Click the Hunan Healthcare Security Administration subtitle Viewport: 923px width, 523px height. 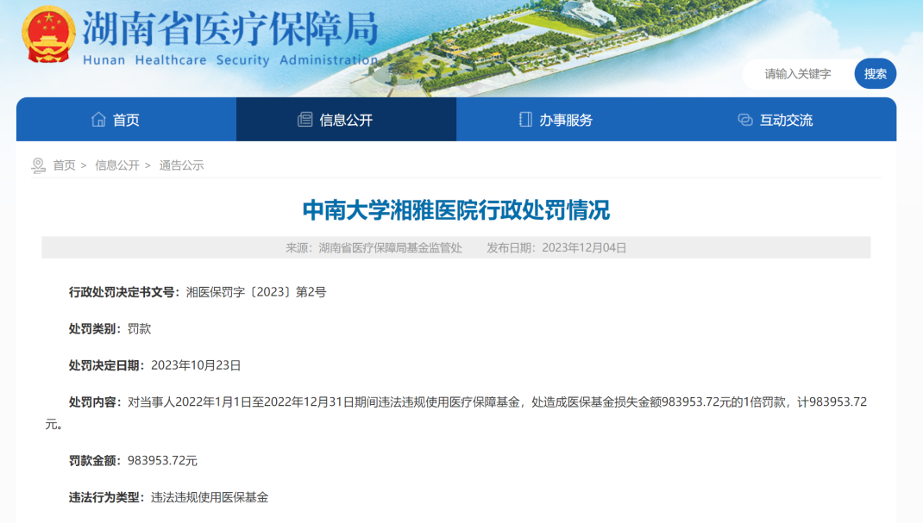pyautogui.click(x=229, y=60)
